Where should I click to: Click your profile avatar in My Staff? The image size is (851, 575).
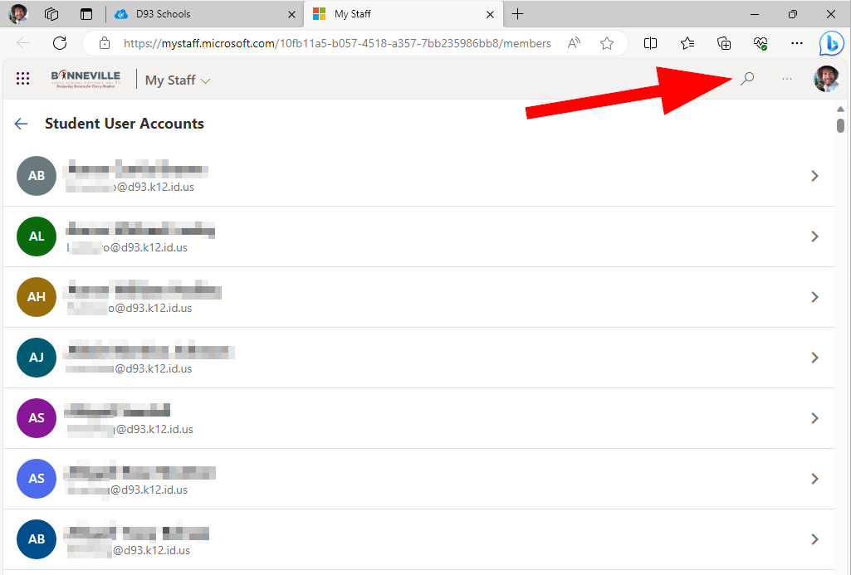tap(826, 78)
